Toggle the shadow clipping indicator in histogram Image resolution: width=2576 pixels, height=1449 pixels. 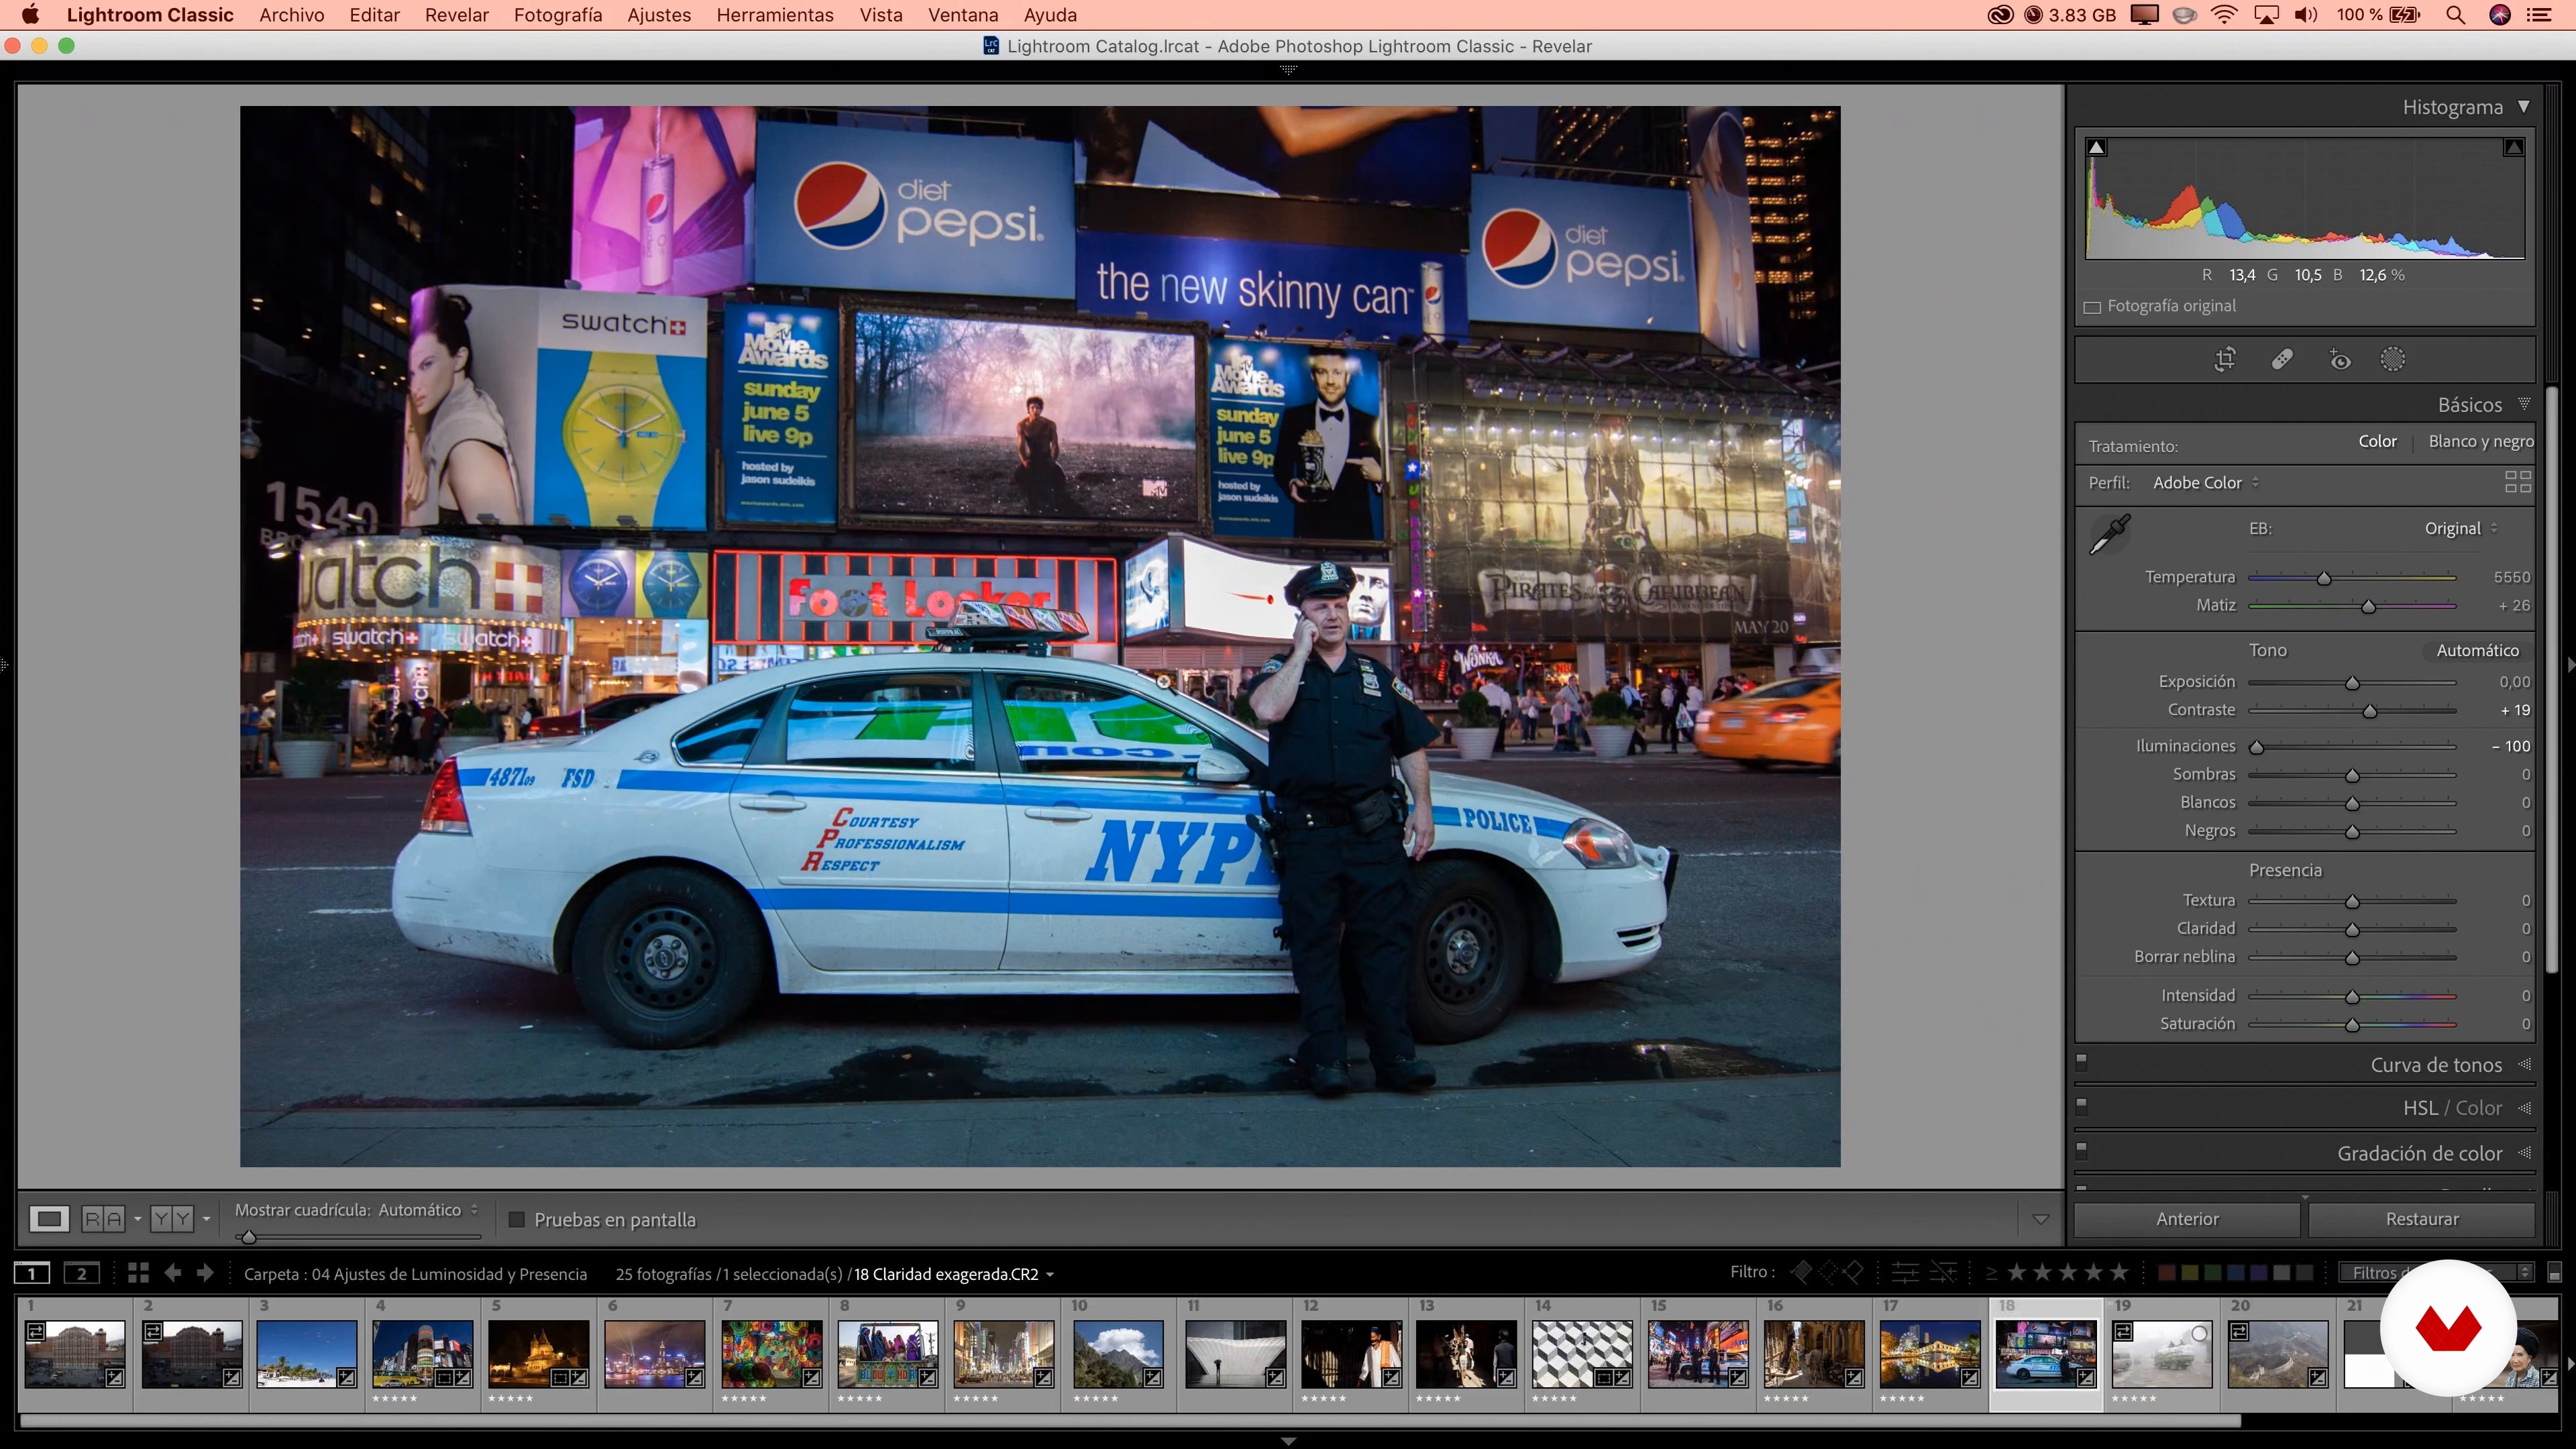pyautogui.click(x=2097, y=147)
